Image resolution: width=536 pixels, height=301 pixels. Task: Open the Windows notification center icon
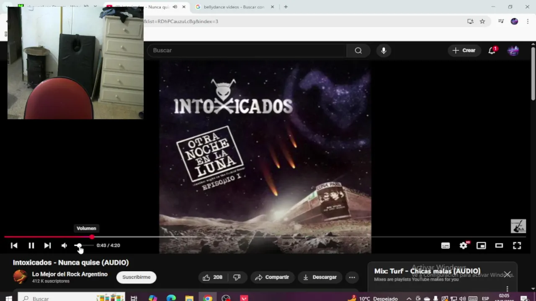524,298
